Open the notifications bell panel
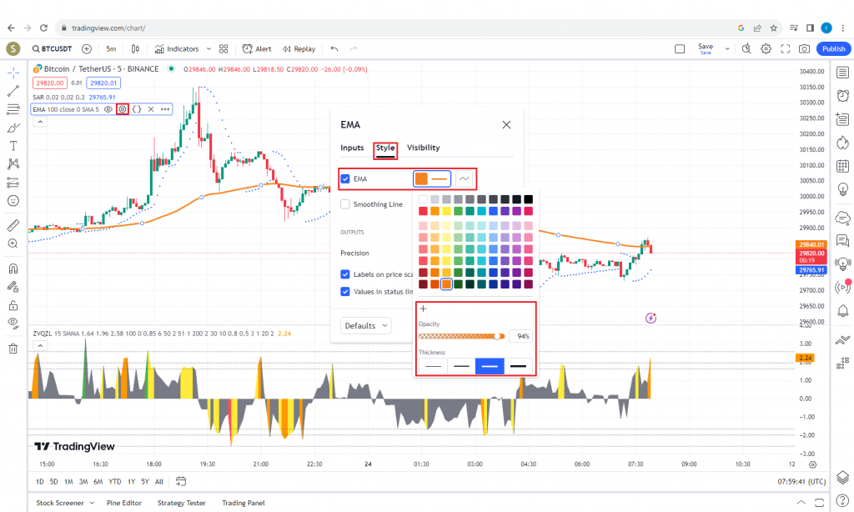The height and width of the screenshot is (512, 854). point(842,311)
